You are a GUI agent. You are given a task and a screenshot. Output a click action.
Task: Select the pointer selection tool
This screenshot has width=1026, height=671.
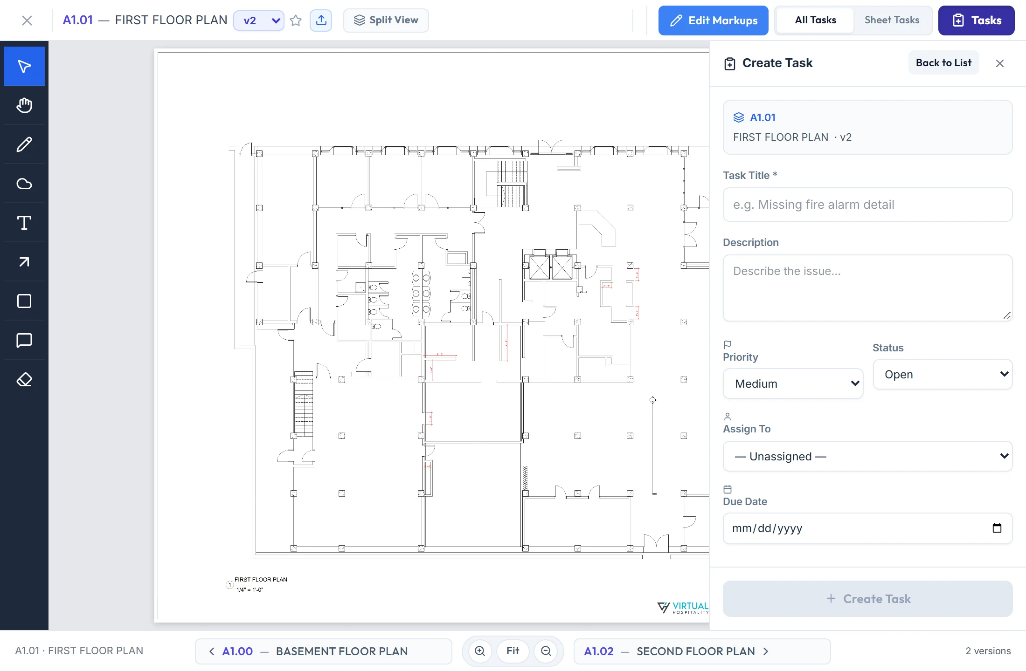(24, 66)
